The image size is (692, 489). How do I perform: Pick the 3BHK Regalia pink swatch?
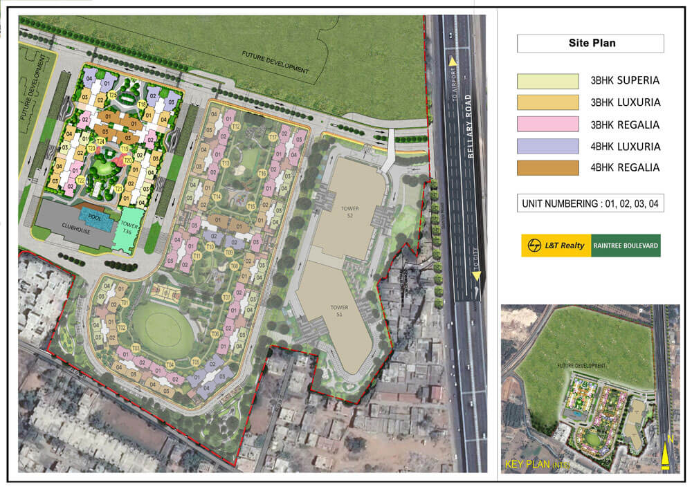547,124
